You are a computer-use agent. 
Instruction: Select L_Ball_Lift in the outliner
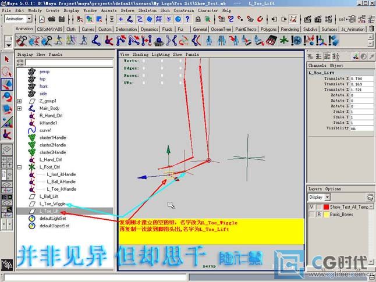(49, 197)
